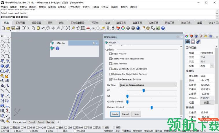Screen dimensions: 219x133
Task: Click the Open file folder icon
Action: click(8, 28)
